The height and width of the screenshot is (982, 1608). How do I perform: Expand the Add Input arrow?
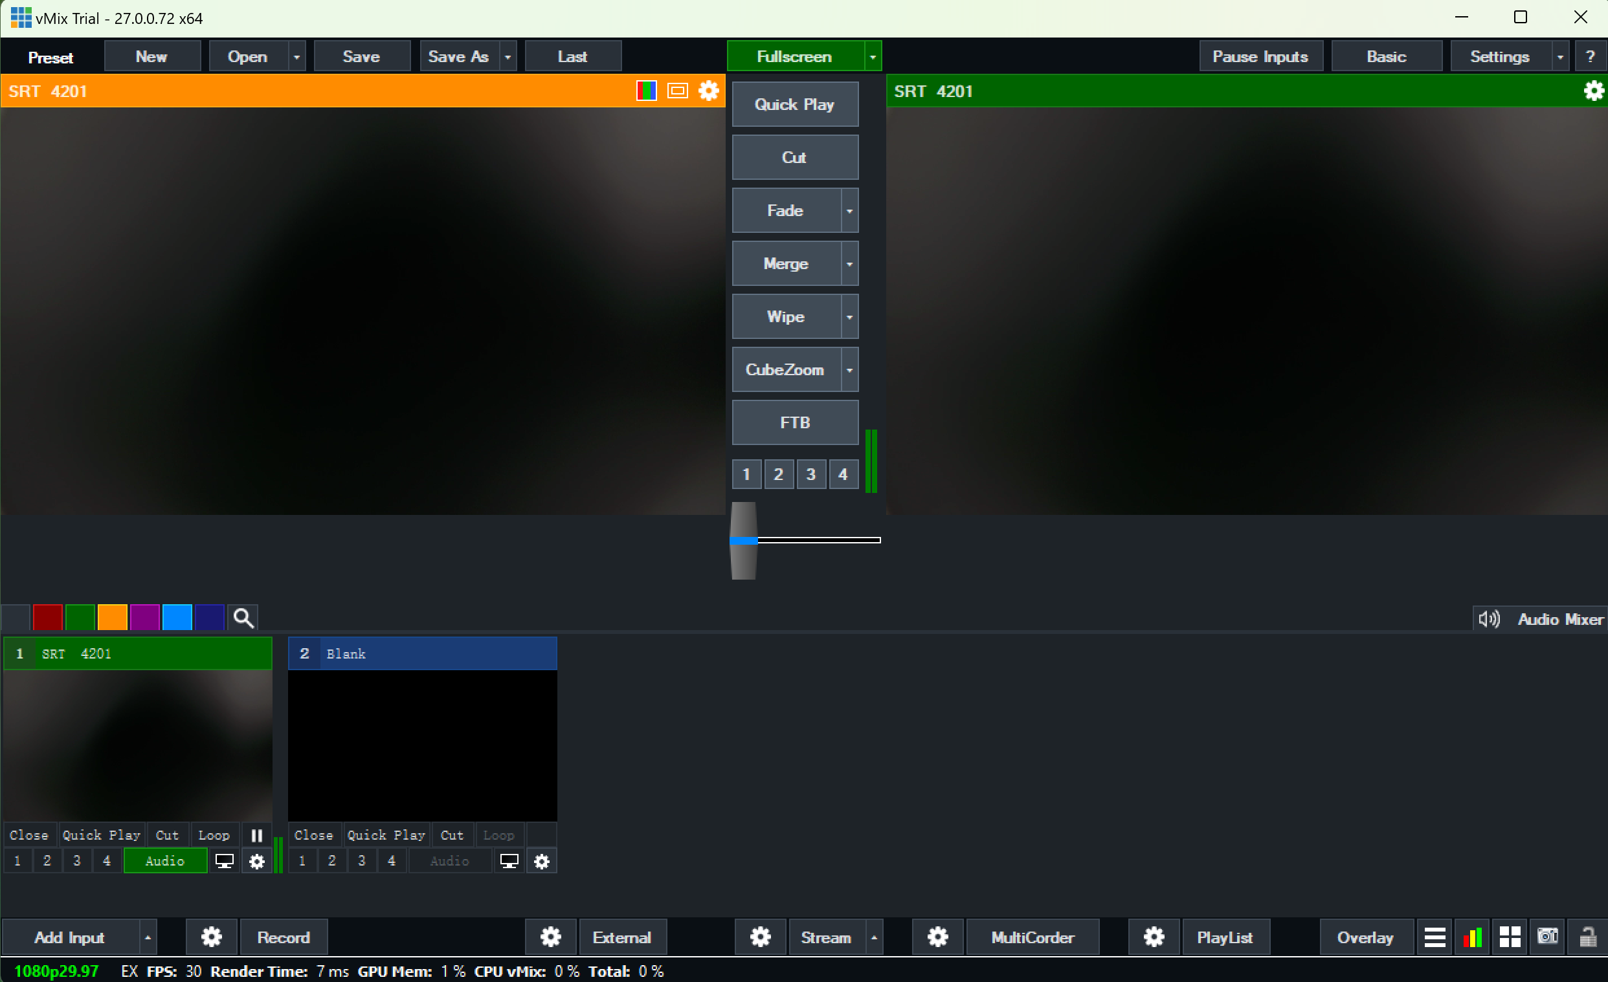pyautogui.click(x=148, y=937)
